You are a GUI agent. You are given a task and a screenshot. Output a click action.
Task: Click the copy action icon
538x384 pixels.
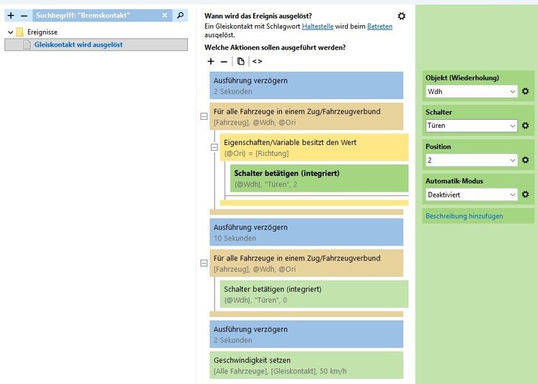click(x=240, y=62)
